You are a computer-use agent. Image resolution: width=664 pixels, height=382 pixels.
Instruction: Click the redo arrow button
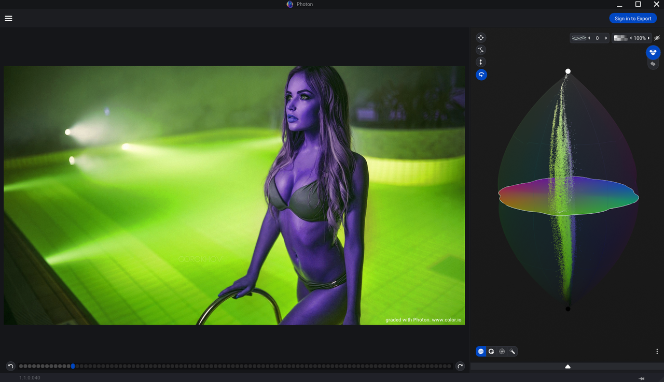coord(460,366)
